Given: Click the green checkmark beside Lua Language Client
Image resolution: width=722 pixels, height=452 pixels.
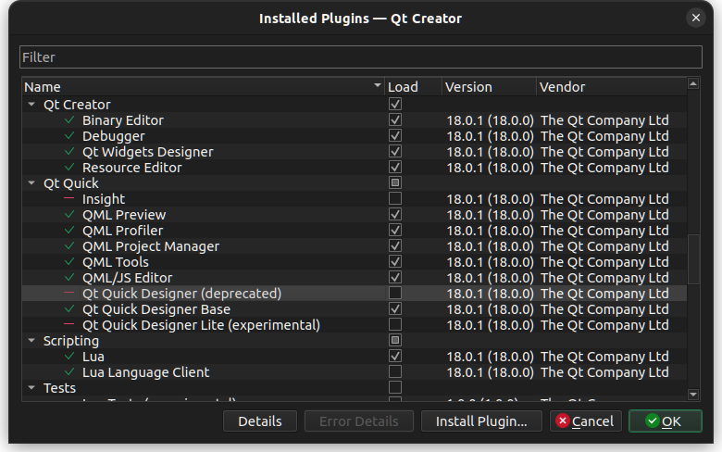Looking at the screenshot, I should (69, 371).
